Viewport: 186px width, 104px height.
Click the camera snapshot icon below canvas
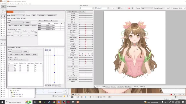tap(73, 94)
